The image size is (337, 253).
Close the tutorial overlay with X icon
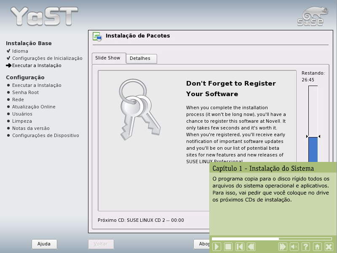coord(329,247)
